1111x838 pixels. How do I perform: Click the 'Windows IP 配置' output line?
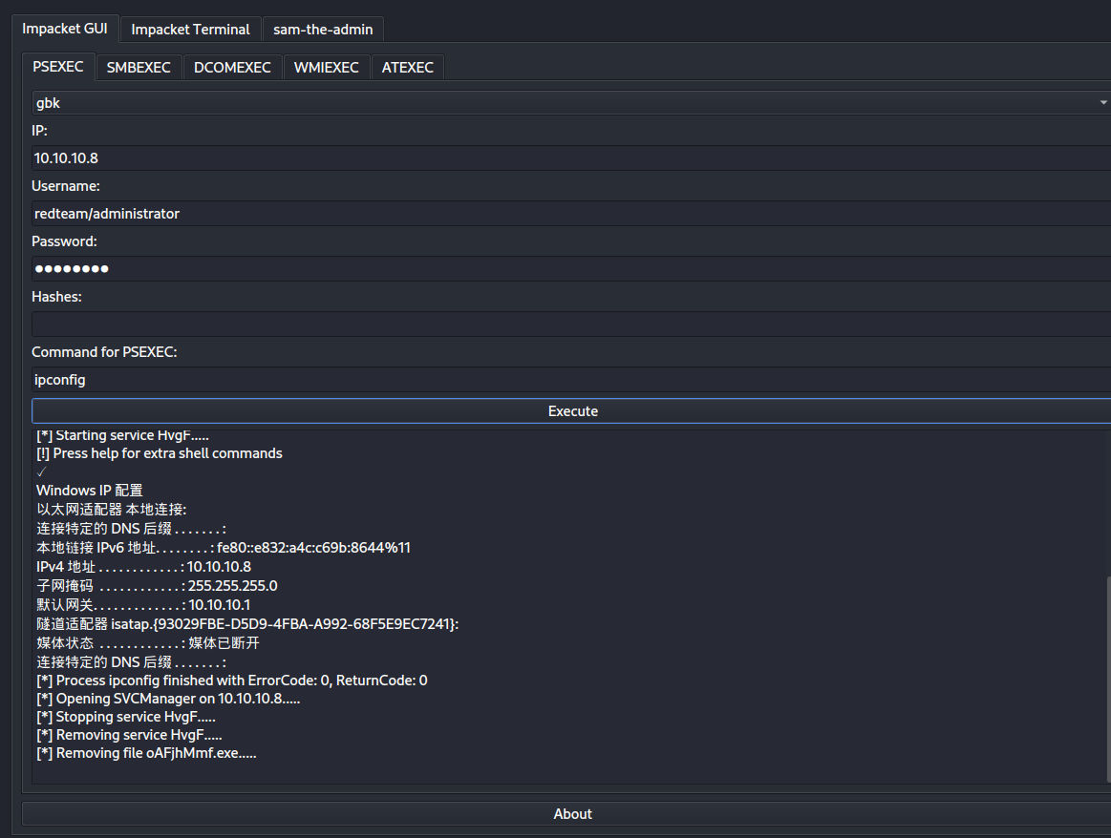(90, 491)
